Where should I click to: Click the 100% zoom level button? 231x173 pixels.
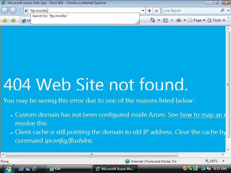pyautogui.click(x=212, y=161)
